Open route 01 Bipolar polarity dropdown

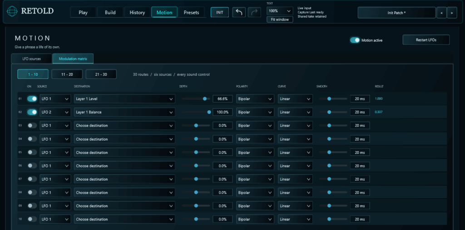(x=255, y=99)
